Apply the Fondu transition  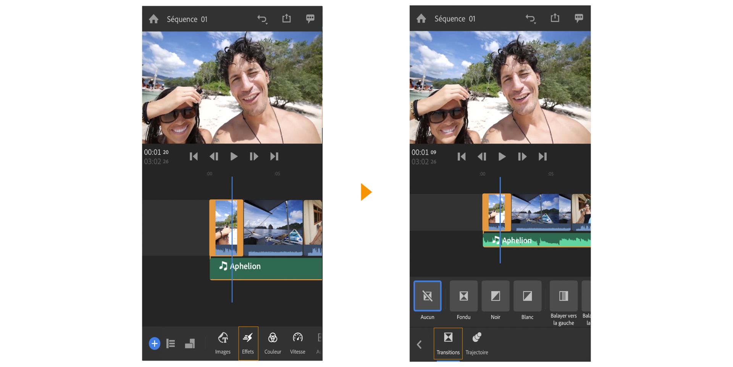(463, 296)
